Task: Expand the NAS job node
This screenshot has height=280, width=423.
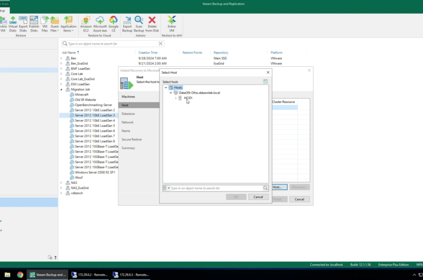Action: pyautogui.click(x=61, y=182)
